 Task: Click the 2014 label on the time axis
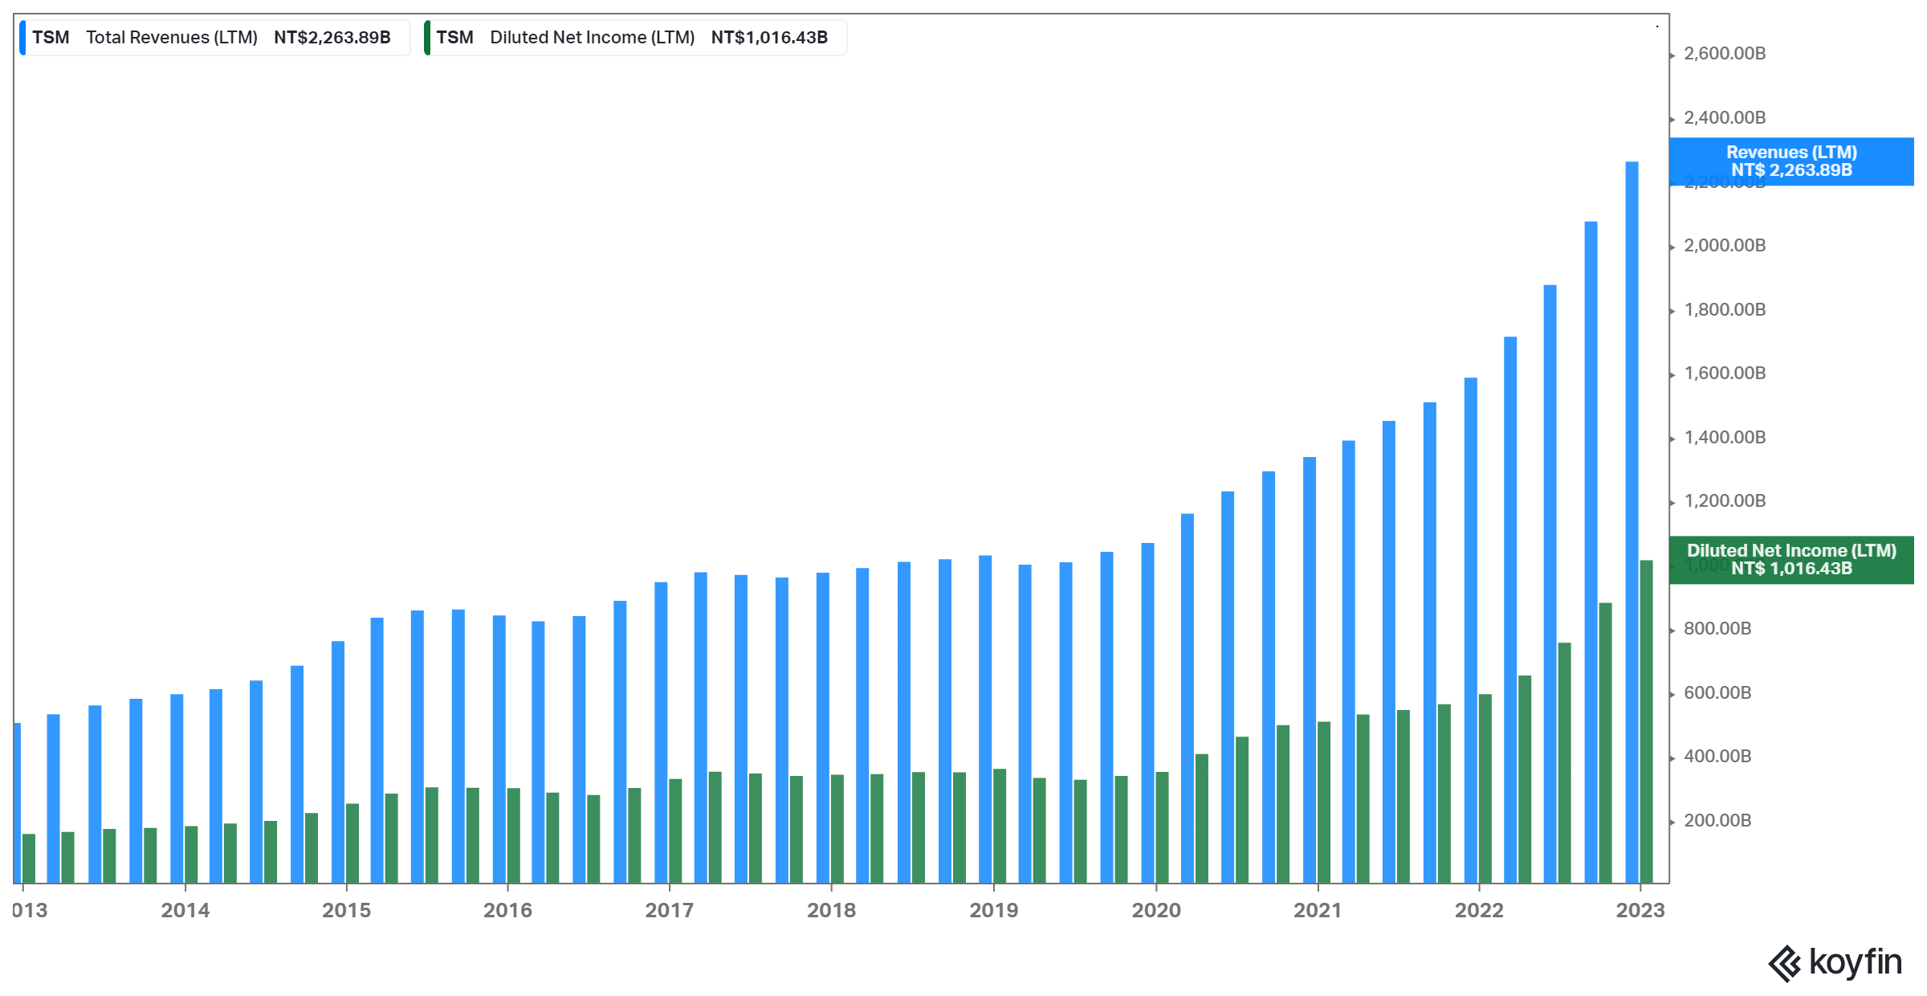click(185, 910)
